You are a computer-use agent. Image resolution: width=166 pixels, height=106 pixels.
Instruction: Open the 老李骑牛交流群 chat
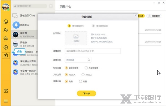pyautogui.click(x=24, y=72)
